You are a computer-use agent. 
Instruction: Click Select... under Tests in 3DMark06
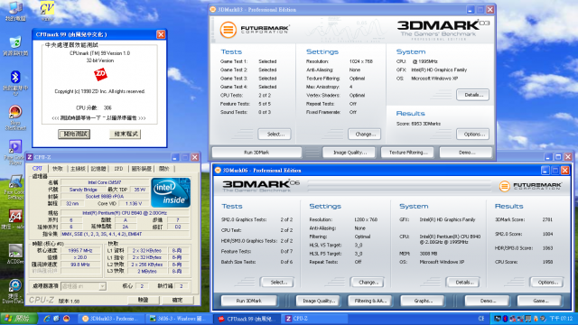point(277,283)
